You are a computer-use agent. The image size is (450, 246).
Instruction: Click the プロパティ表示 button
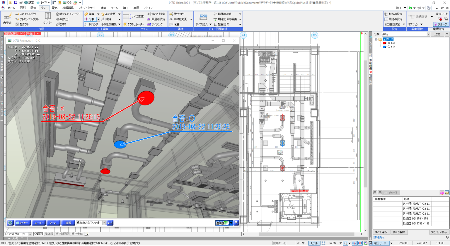(x=439, y=232)
